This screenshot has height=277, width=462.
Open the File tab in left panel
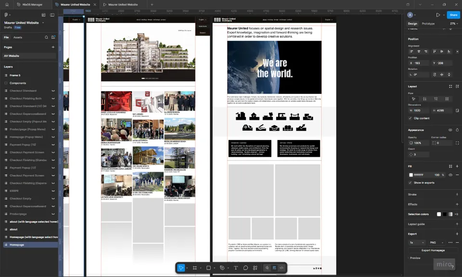click(x=6, y=38)
